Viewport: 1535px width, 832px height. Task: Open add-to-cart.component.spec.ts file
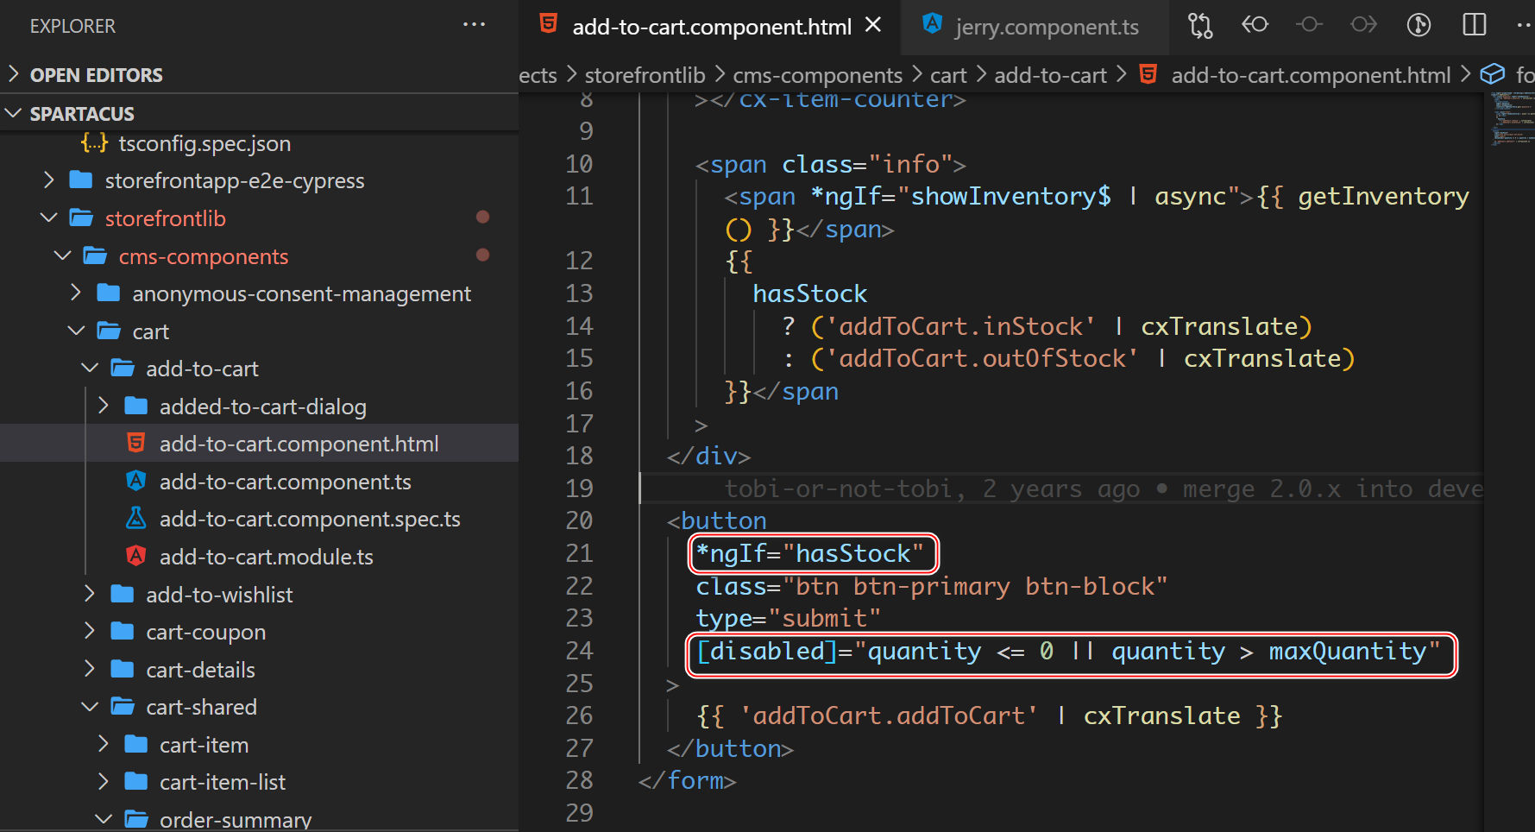coord(310,519)
